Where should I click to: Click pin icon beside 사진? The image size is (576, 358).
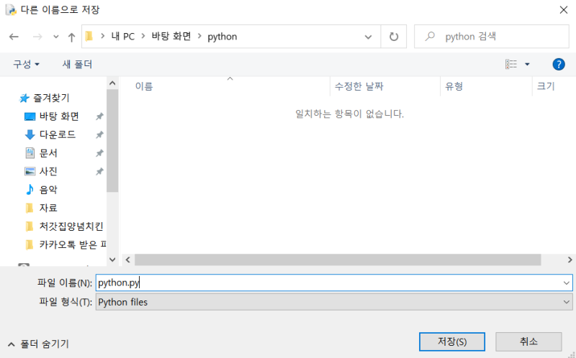click(99, 172)
